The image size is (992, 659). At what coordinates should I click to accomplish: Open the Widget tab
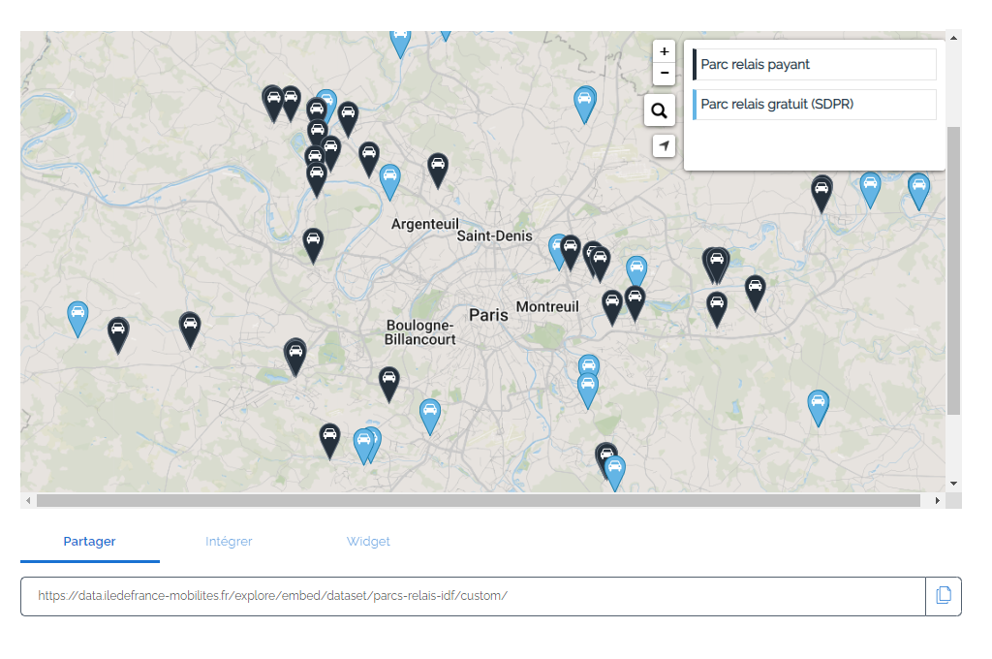pos(368,542)
